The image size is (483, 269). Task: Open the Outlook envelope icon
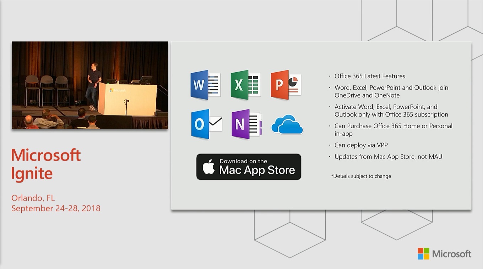[x=206, y=124]
